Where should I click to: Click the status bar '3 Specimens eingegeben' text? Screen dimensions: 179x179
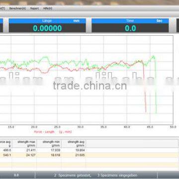coord(117,175)
